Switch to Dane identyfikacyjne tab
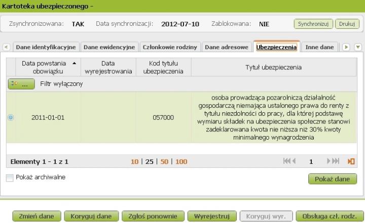365x223 pixels. pyautogui.click(x=46, y=47)
